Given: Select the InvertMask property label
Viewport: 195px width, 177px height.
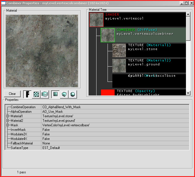Looking at the screenshot, I should point(18,130).
